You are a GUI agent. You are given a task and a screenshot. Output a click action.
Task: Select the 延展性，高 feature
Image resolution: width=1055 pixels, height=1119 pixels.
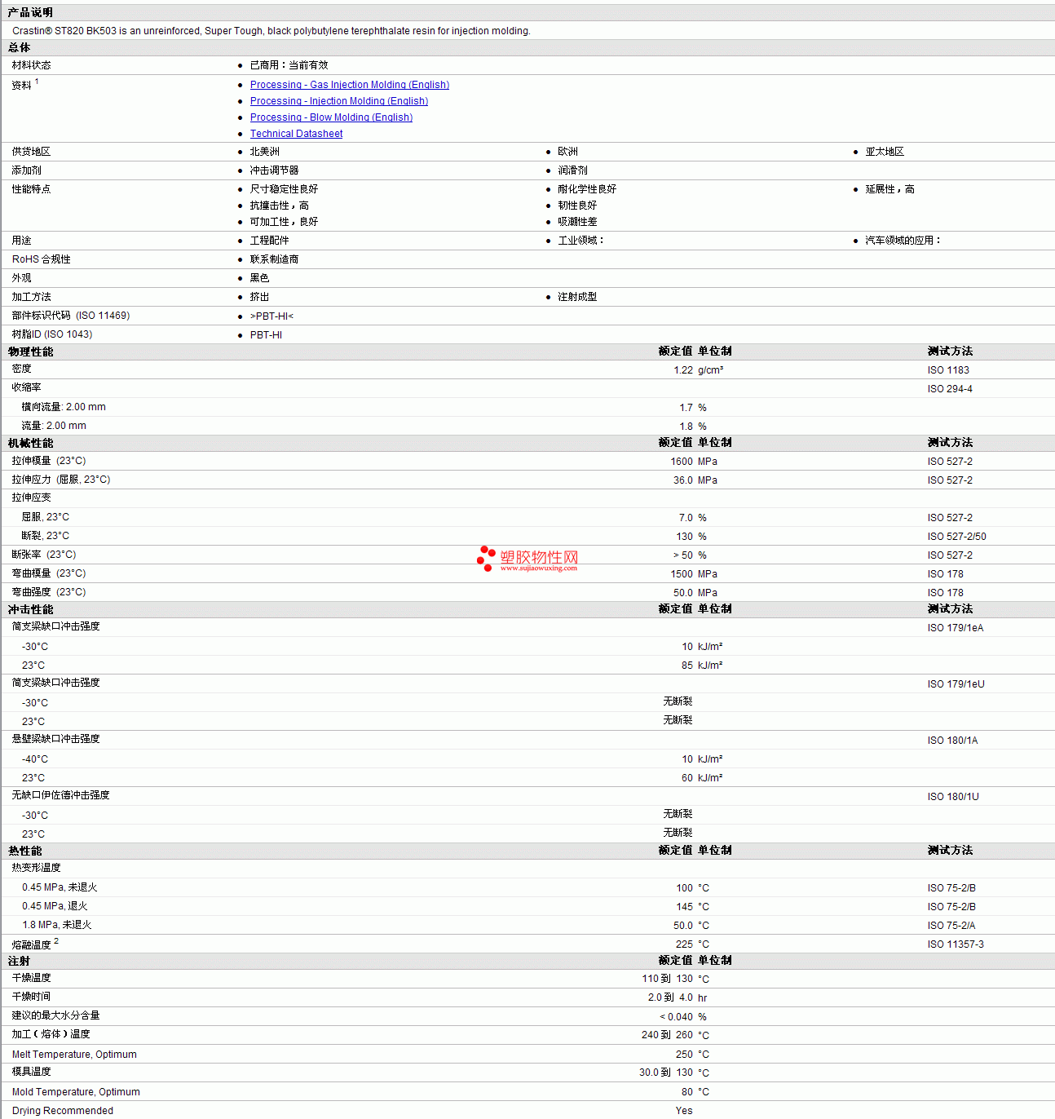(890, 189)
